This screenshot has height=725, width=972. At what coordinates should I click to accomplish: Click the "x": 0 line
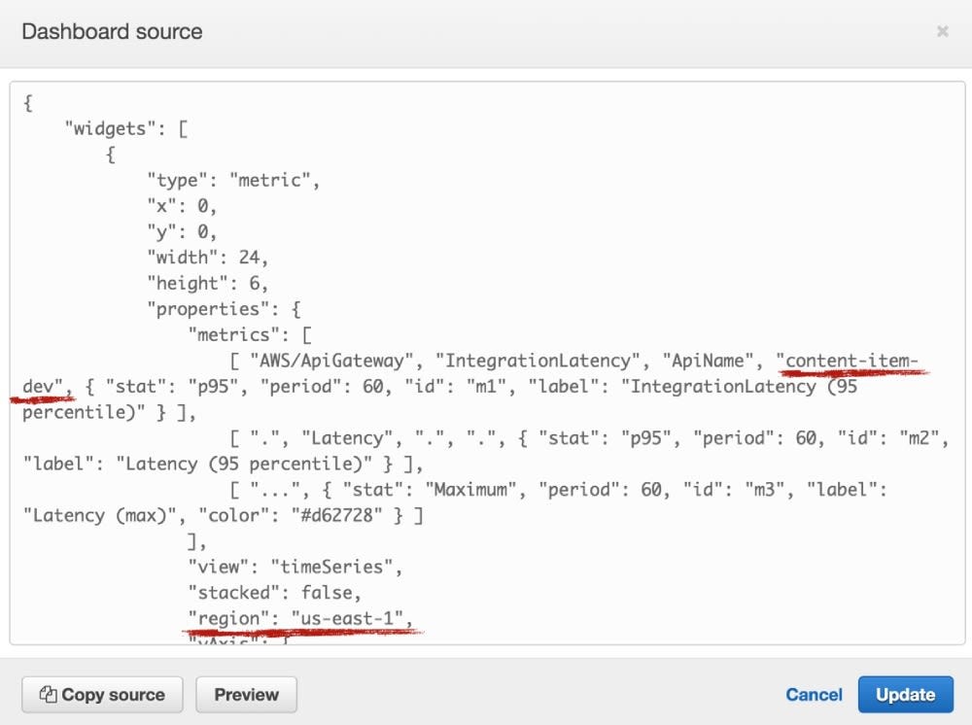pyautogui.click(x=182, y=206)
